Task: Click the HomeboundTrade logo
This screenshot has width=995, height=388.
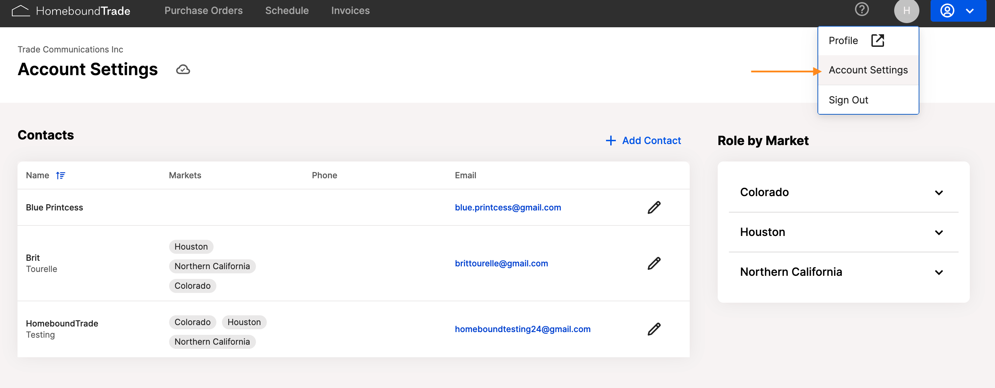Action: [71, 11]
